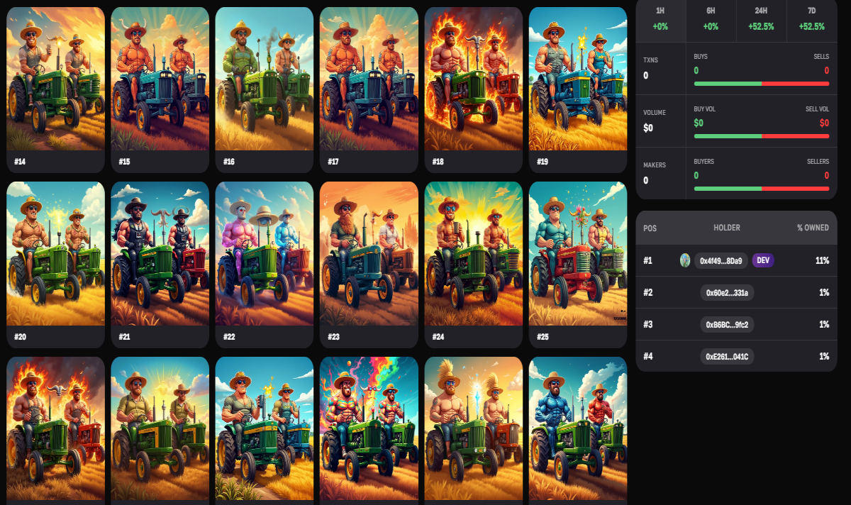Screen dimensions: 851x505
Task: Open NFT thumbnail #24
Action: pyautogui.click(x=474, y=254)
